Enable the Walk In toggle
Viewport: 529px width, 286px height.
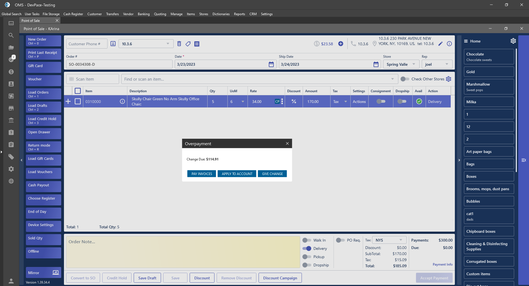(307, 240)
